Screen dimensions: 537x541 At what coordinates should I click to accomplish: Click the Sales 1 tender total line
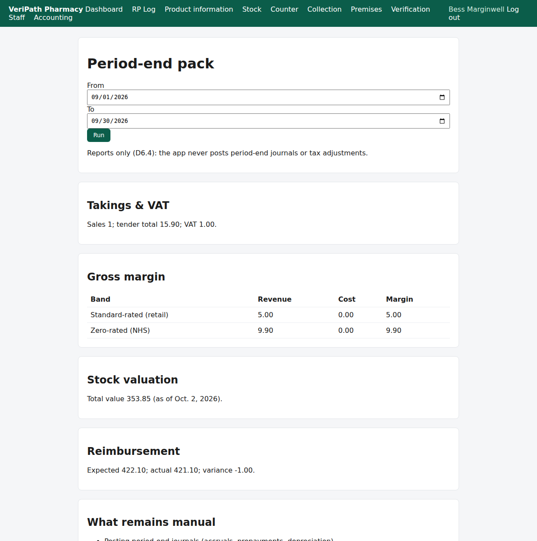click(152, 224)
